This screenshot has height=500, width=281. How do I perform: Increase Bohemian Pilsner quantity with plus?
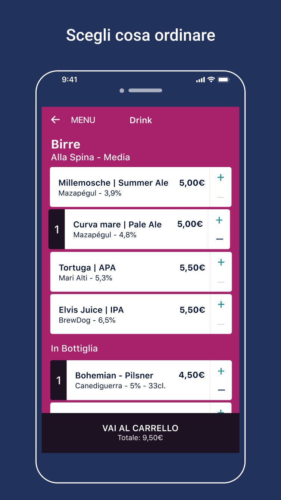click(x=221, y=371)
